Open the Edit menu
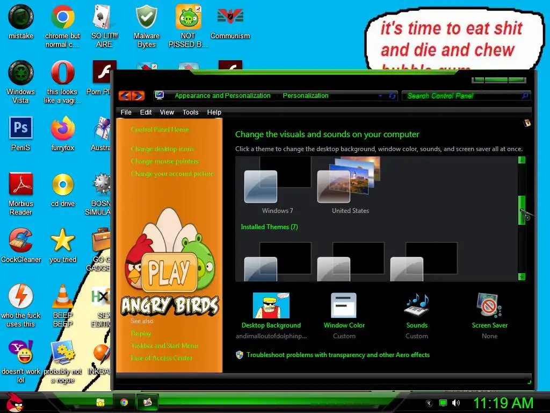 click(x=146, y=112)
